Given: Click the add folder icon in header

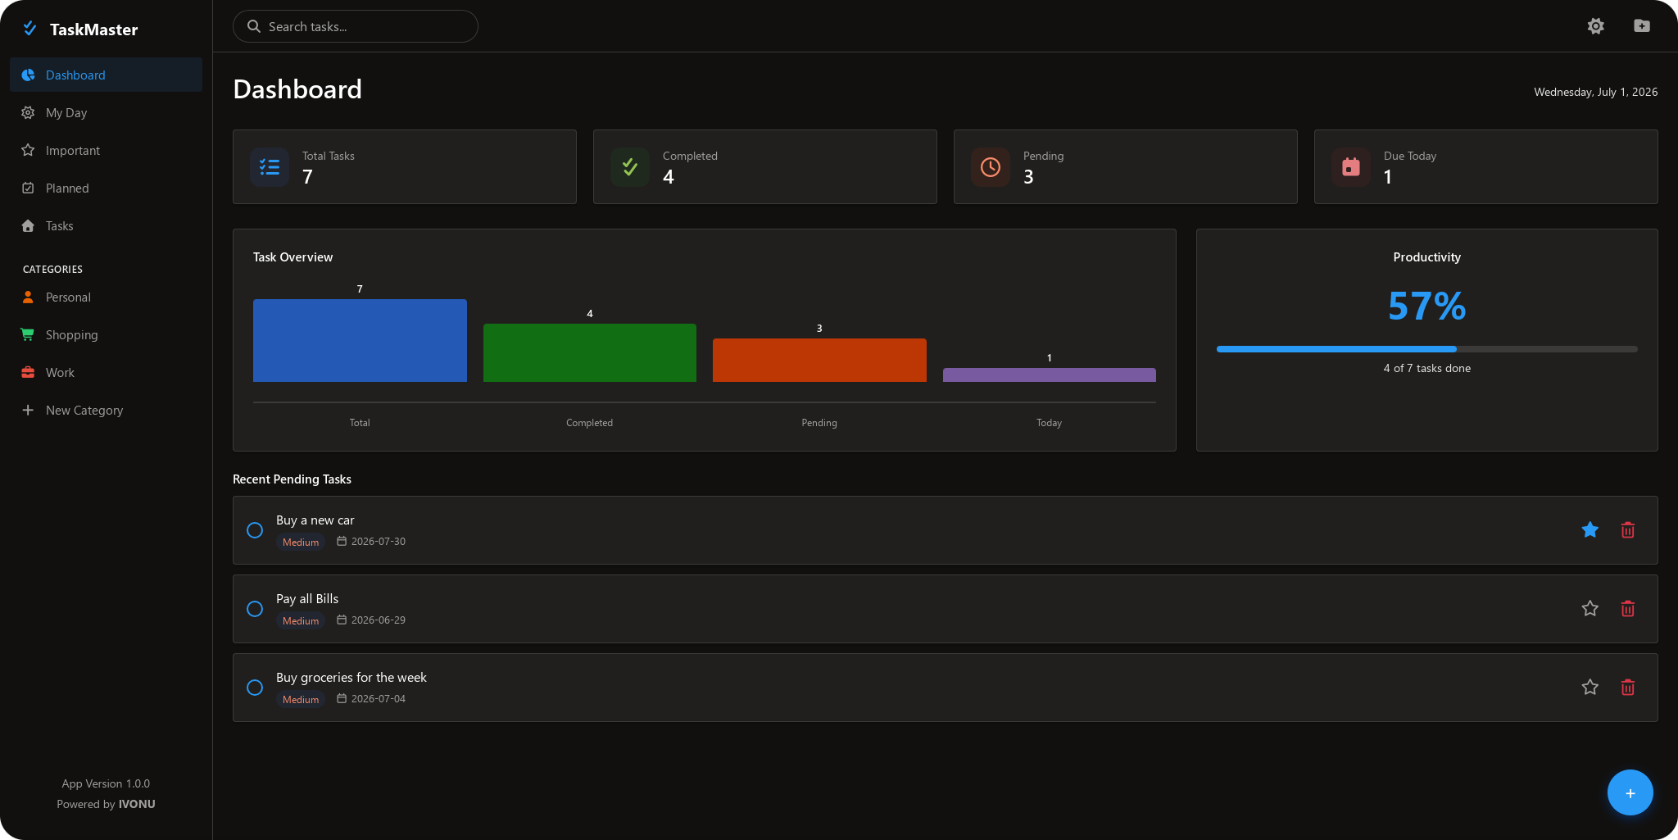Looking at the screenshot, I should click(1641, 26).
